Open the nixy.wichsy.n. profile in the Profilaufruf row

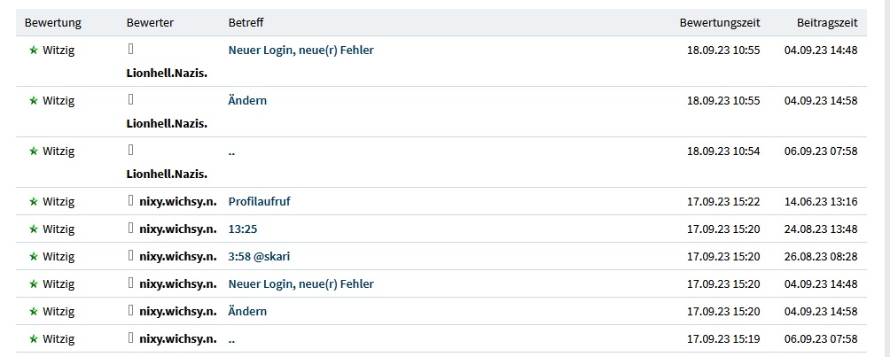pyautogui.click(x=177, y=202)
